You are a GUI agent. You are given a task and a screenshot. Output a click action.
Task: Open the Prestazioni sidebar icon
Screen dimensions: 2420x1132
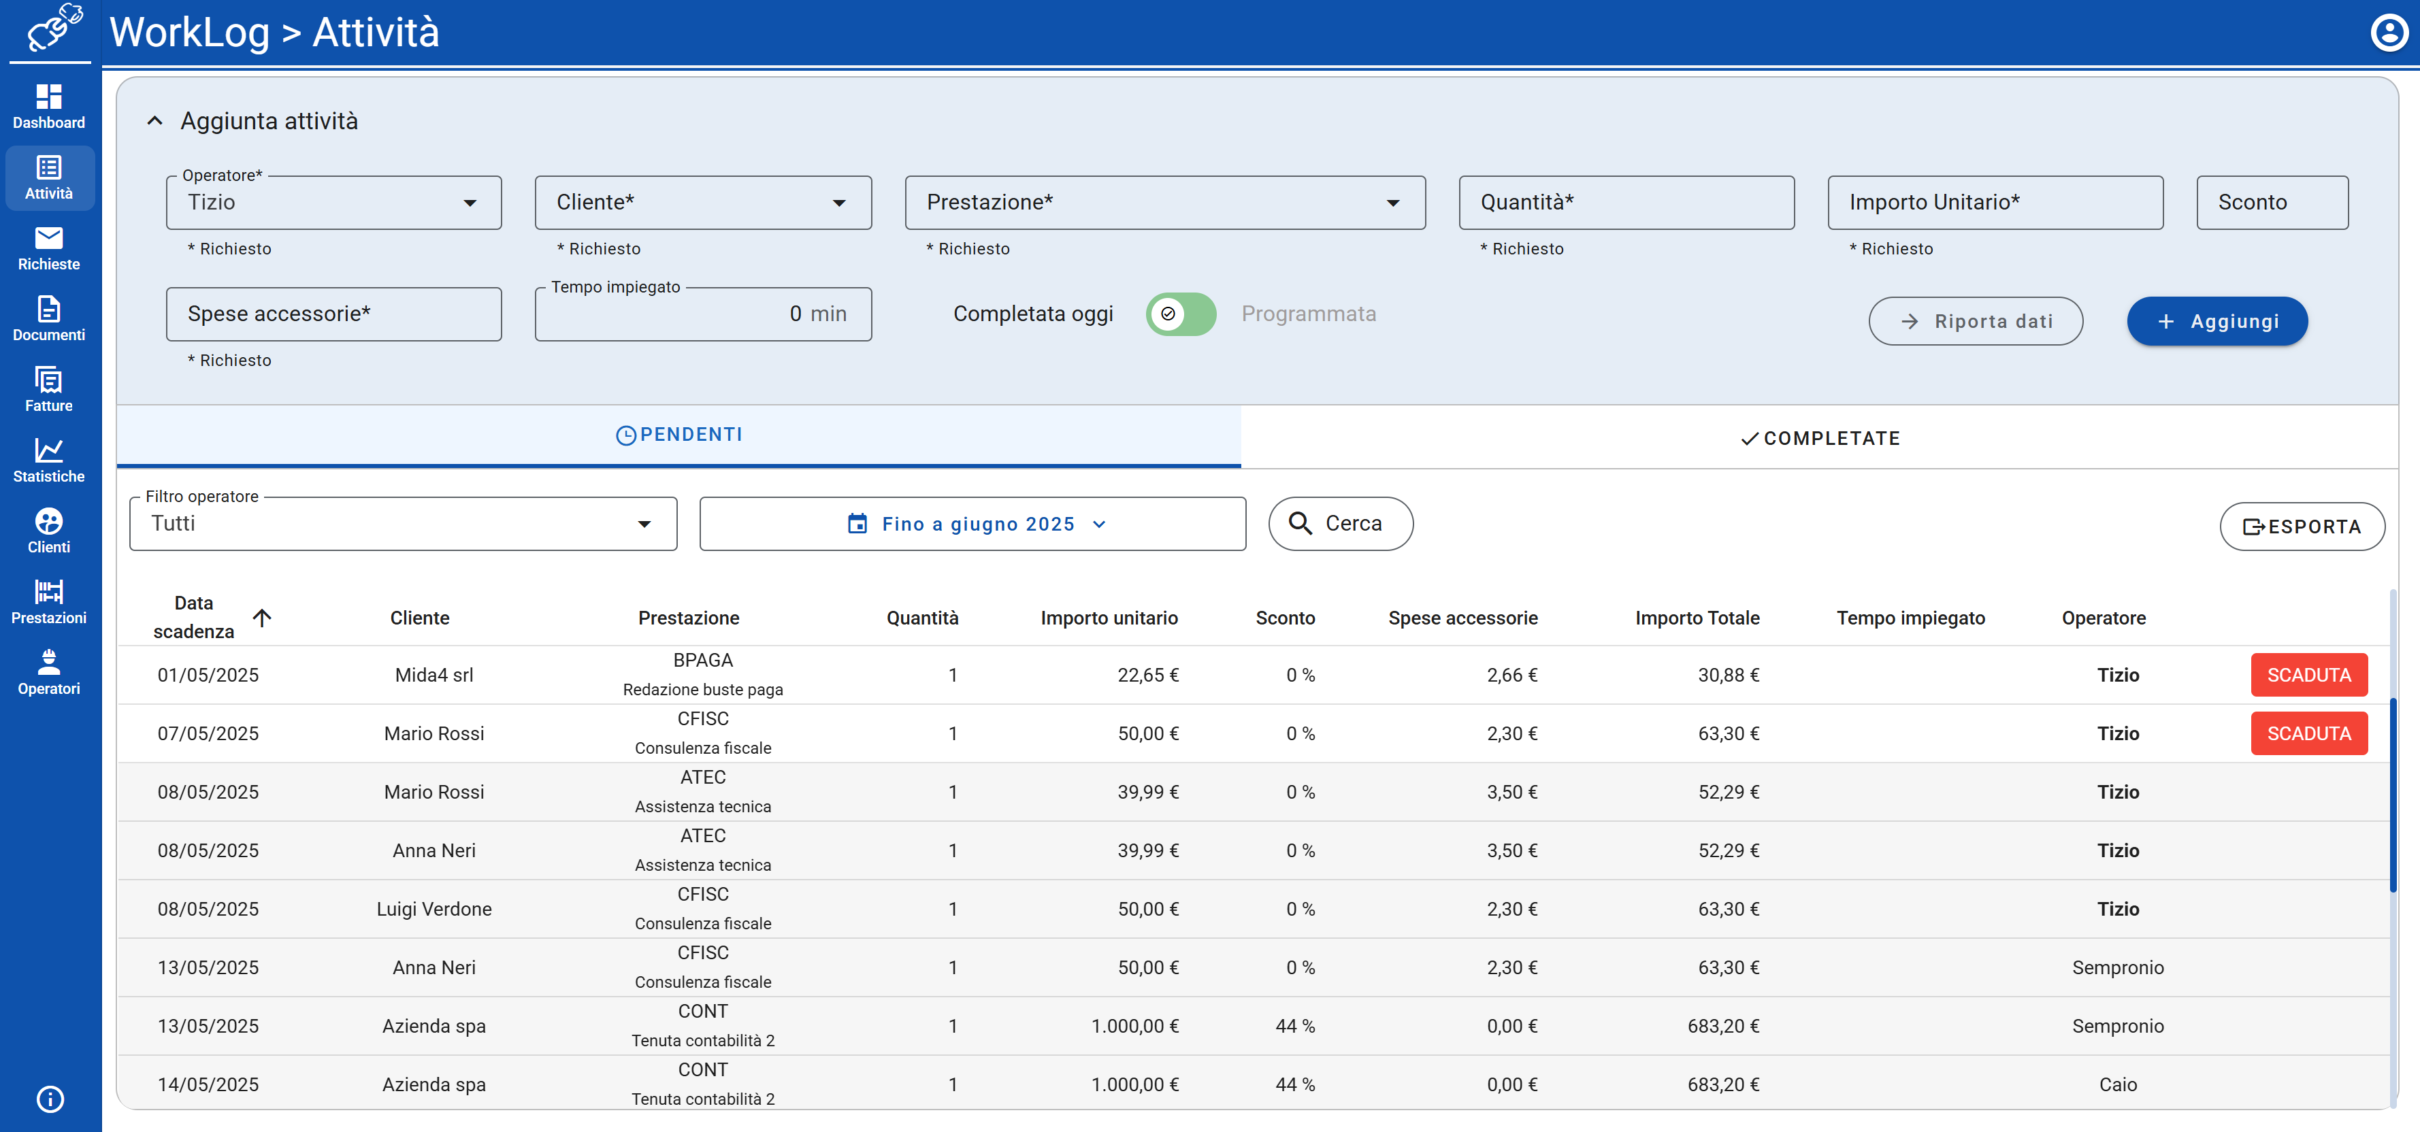pos(49,601)
